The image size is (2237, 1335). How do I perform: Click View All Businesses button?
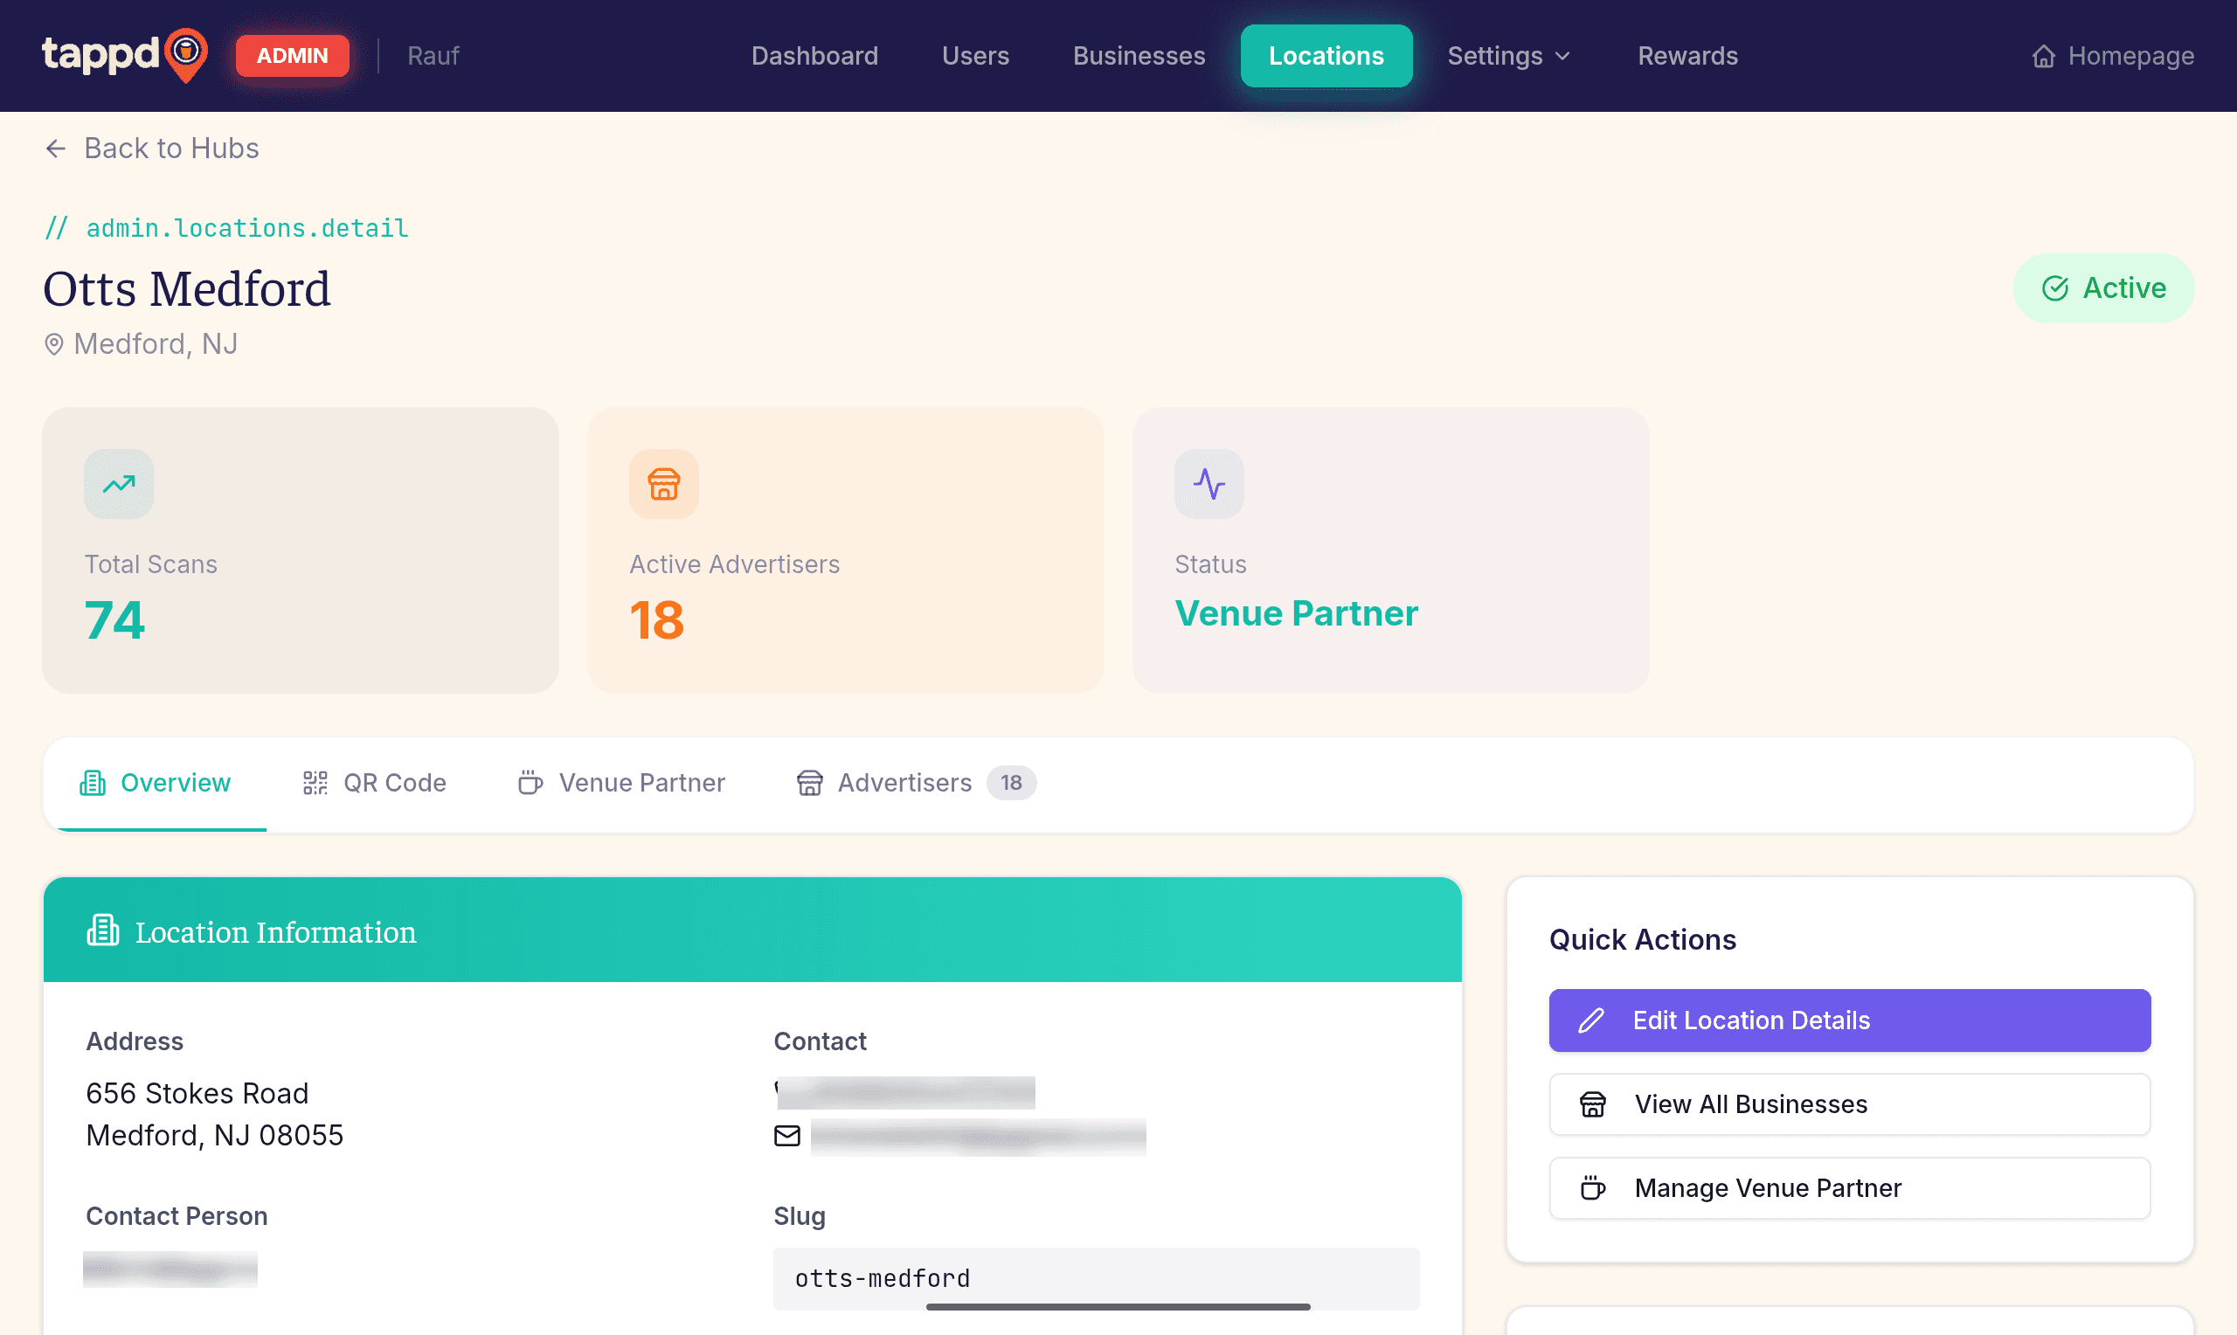click(1849, 1103)
